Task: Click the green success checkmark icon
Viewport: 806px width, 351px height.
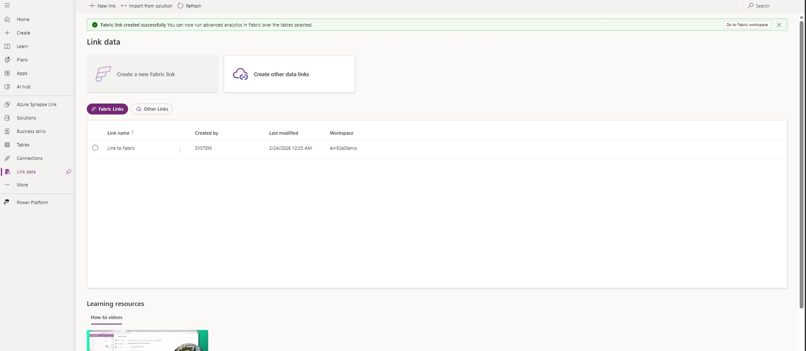Action: pyautogui.click(x=95, y=25)
